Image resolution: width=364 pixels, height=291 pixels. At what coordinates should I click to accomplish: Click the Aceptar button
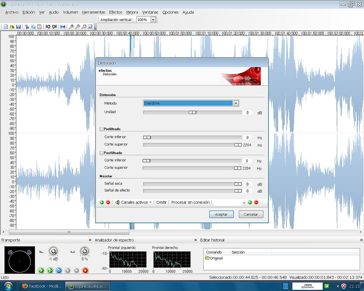pos(221,214)
